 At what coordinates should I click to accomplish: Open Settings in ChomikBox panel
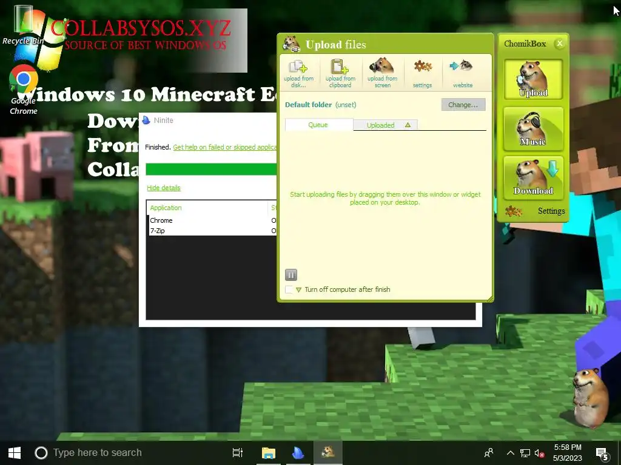(x=535, y=211)
